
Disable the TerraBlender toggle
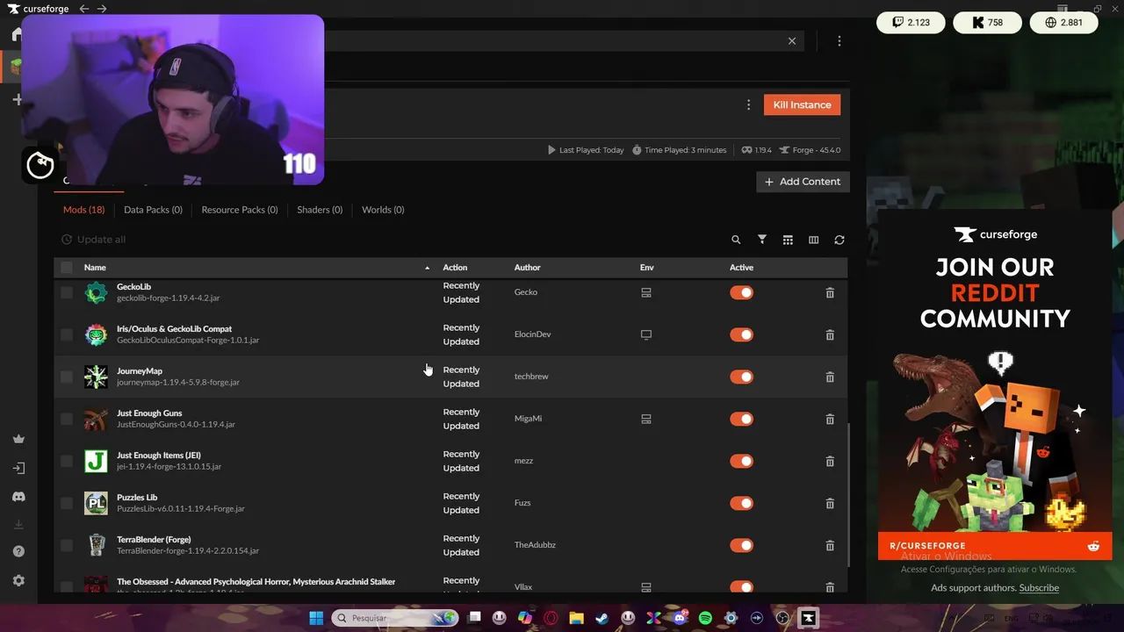point(741,545)
